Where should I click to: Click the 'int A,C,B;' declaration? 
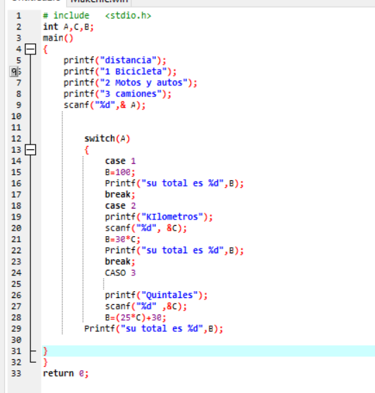click(x=68, y=27)
